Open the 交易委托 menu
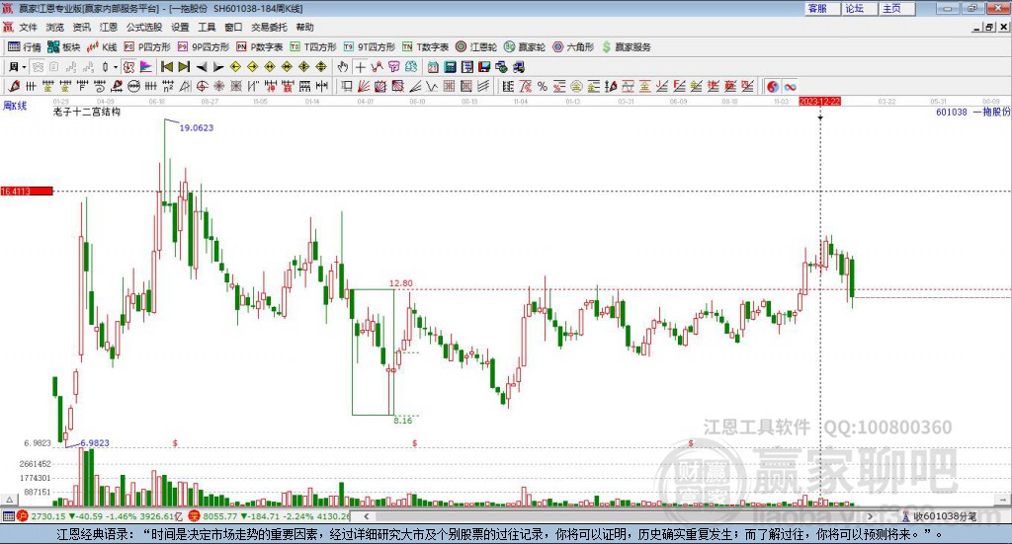 (269, 27)
